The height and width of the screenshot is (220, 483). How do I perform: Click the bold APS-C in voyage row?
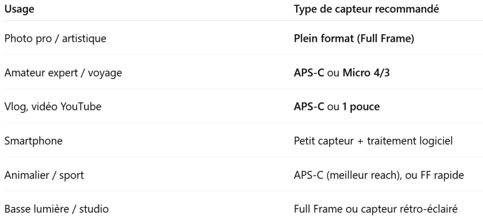point(309,73)
